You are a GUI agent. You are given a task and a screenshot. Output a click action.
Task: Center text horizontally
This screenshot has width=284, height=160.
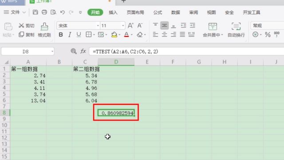(165, 35)
